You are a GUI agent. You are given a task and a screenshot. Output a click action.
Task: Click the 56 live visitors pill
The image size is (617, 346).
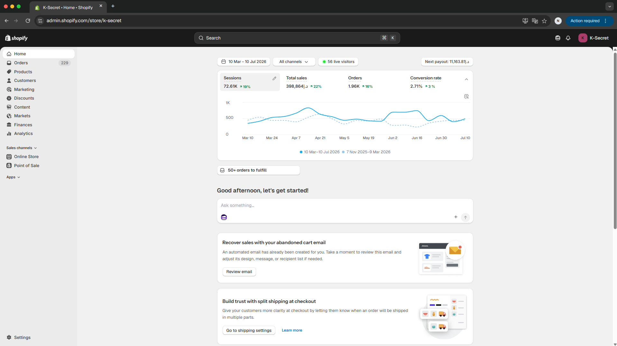click(x=338, y=62)
